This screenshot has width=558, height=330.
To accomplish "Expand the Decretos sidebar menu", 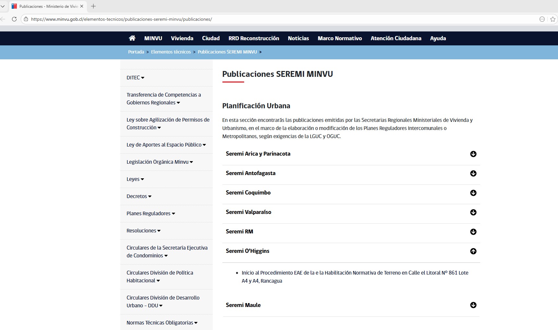I will 139,196.
